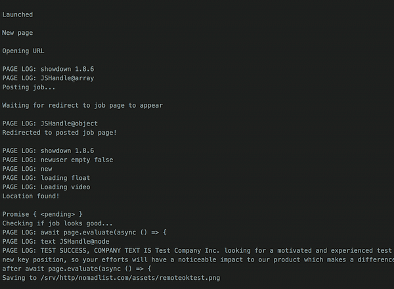Viewport: 394px width, 289px height.
Task: Select 'PAGE LOG: JSHandle@array' text
Action: pos(48,78)
